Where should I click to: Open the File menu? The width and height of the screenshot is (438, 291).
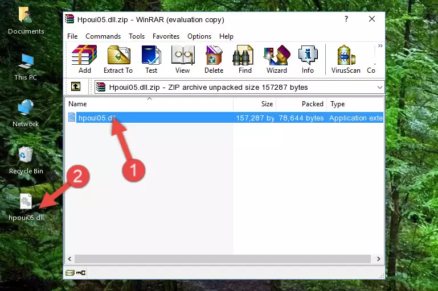(x=72, y=36)
